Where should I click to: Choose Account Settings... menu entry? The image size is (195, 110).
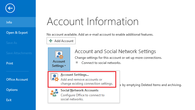82,79
